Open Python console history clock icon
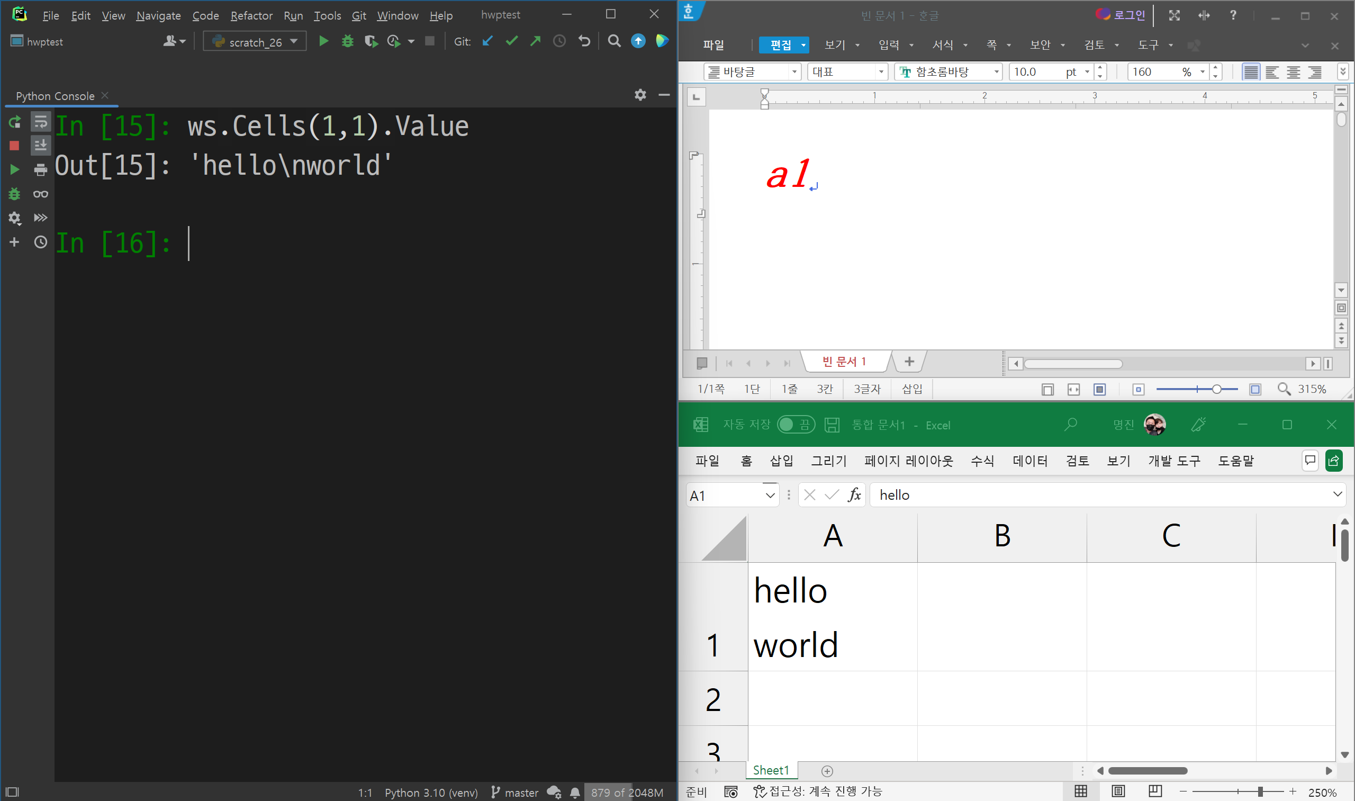The image size is (1355, 801). [40, 242]
